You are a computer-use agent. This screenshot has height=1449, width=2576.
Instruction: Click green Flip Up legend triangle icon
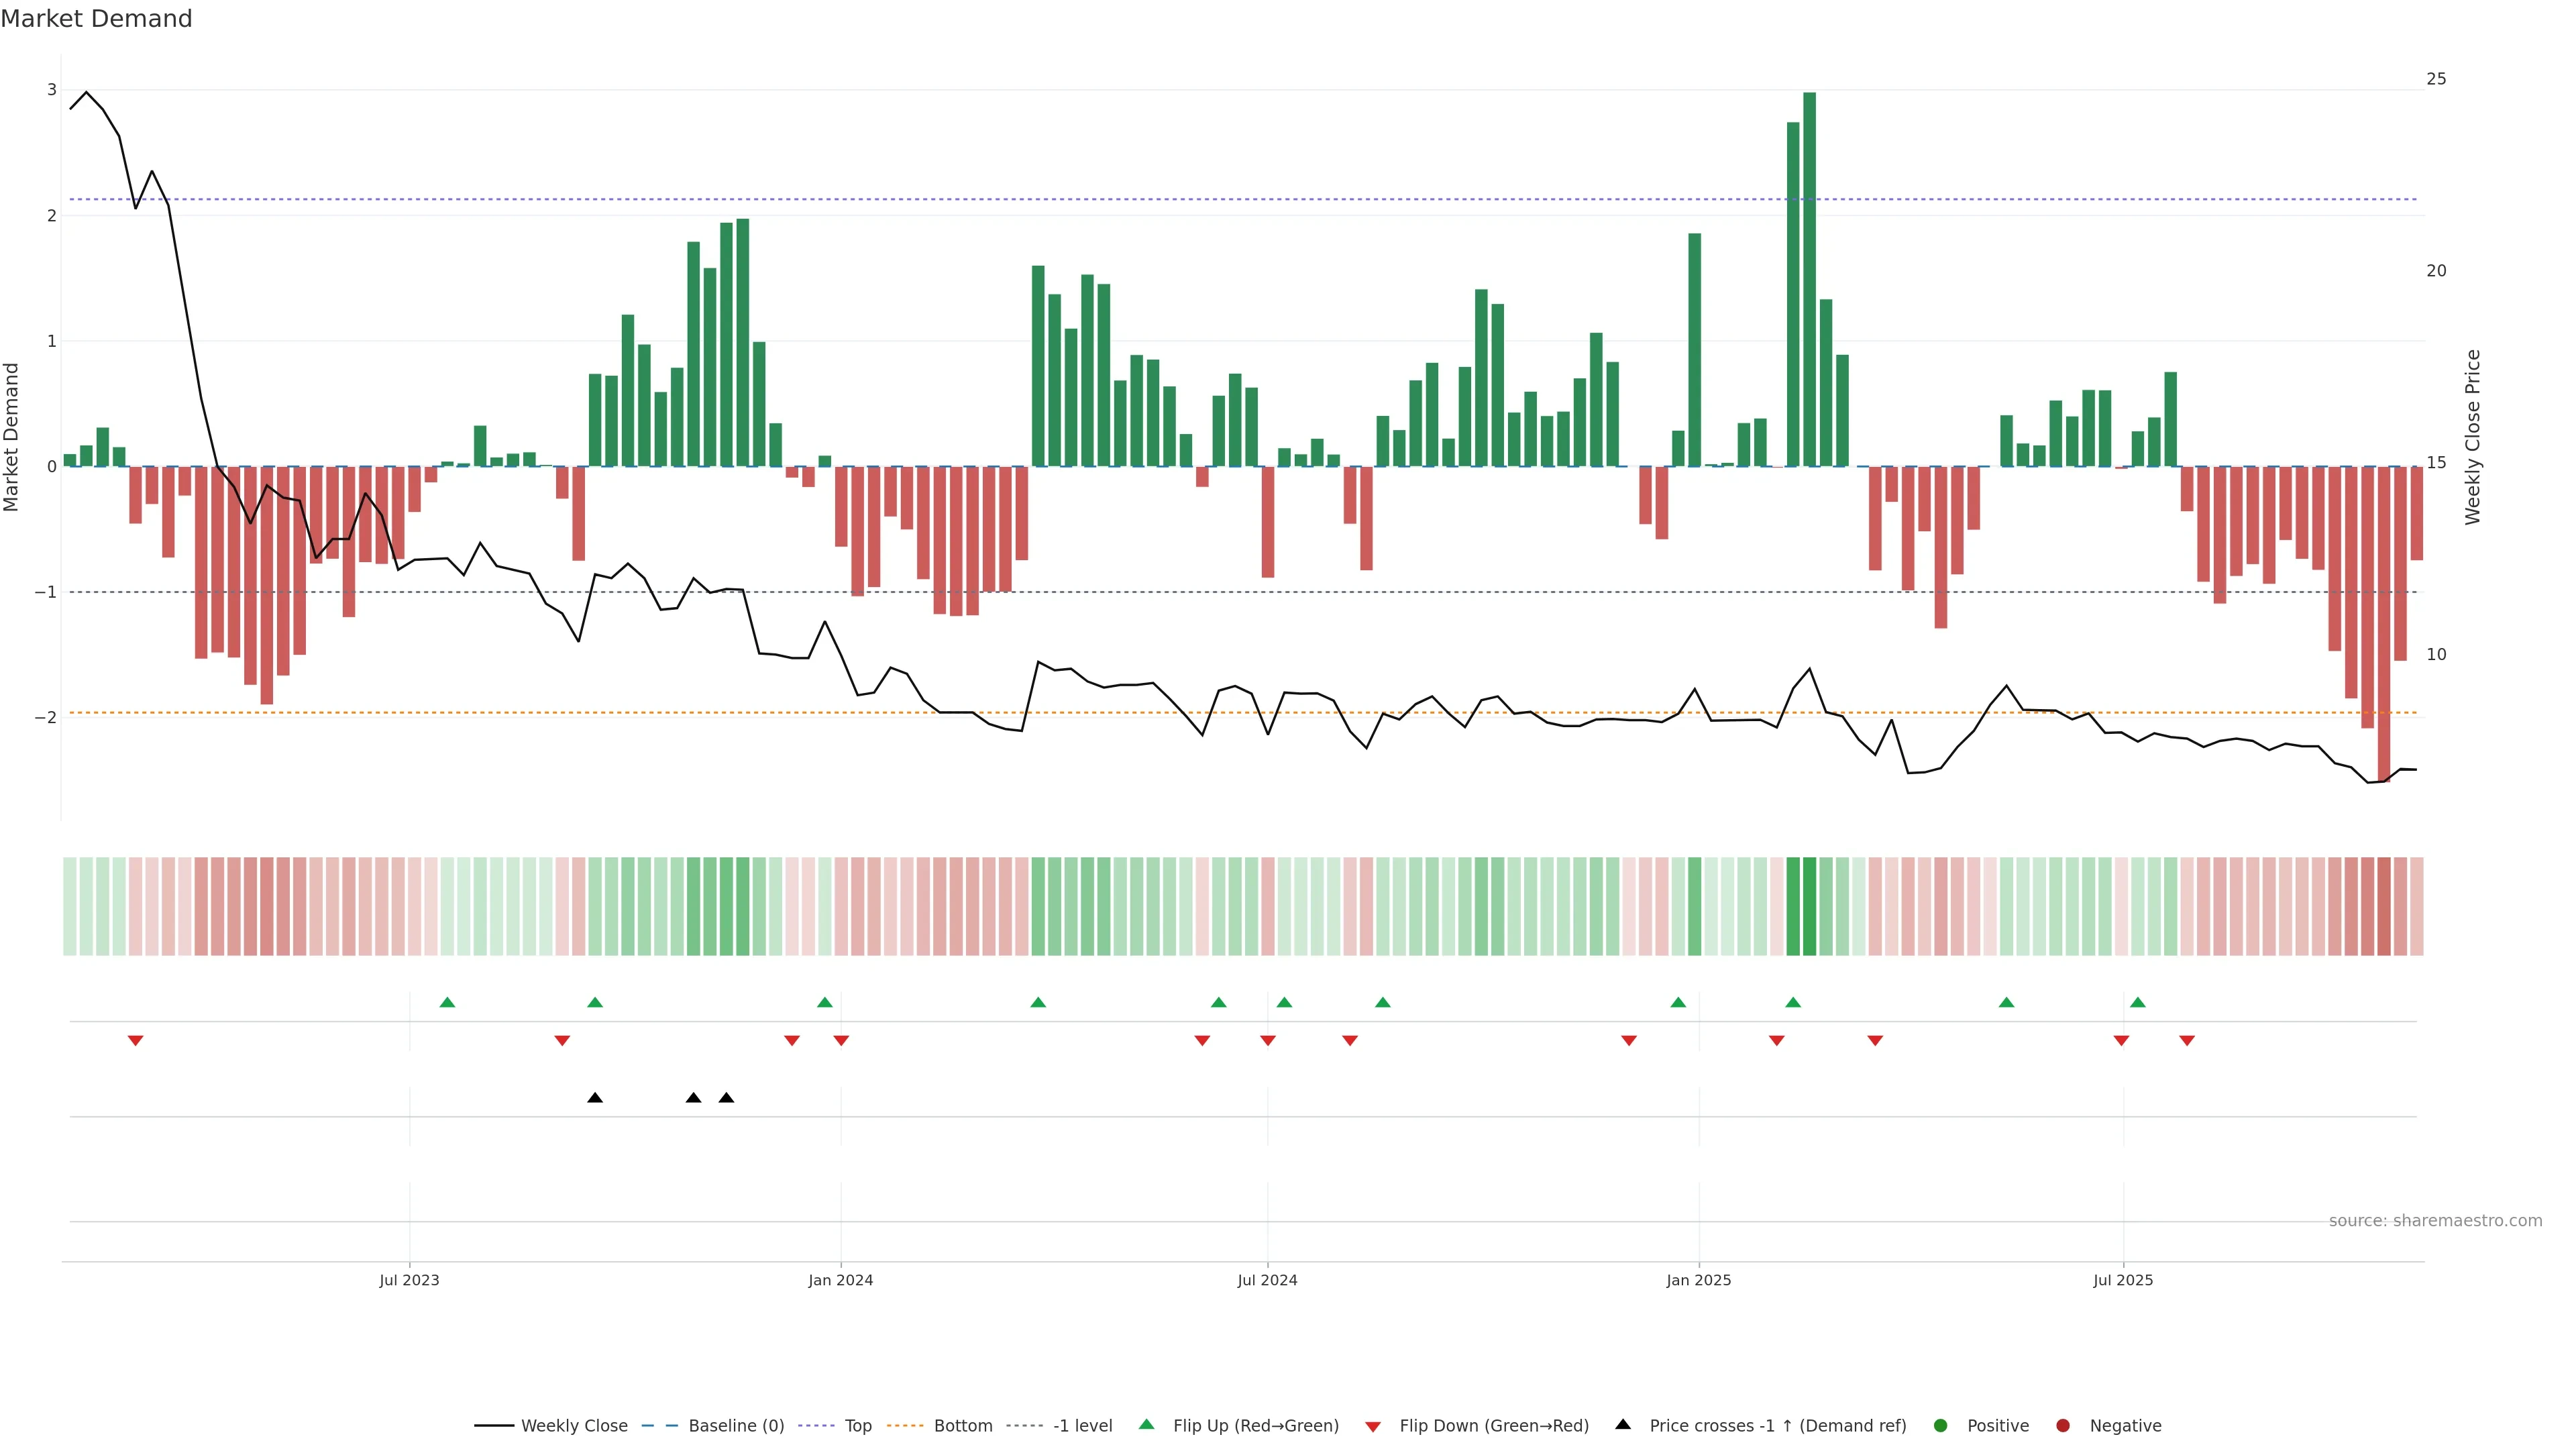1146,1425
